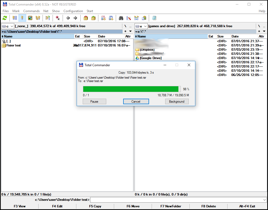Open left panel directory hotlist asterisk
The height and width of the screenshot is (210, 268).
tap(126, 31)
